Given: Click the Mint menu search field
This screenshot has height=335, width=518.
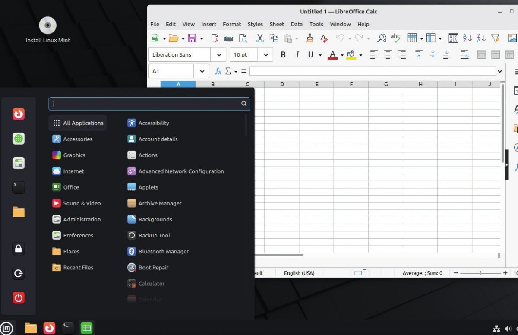Looking at the screenshot, I should tap(149, 104).
